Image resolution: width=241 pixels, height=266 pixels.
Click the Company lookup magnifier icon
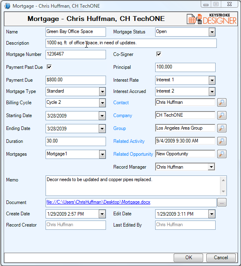(222, 115)
